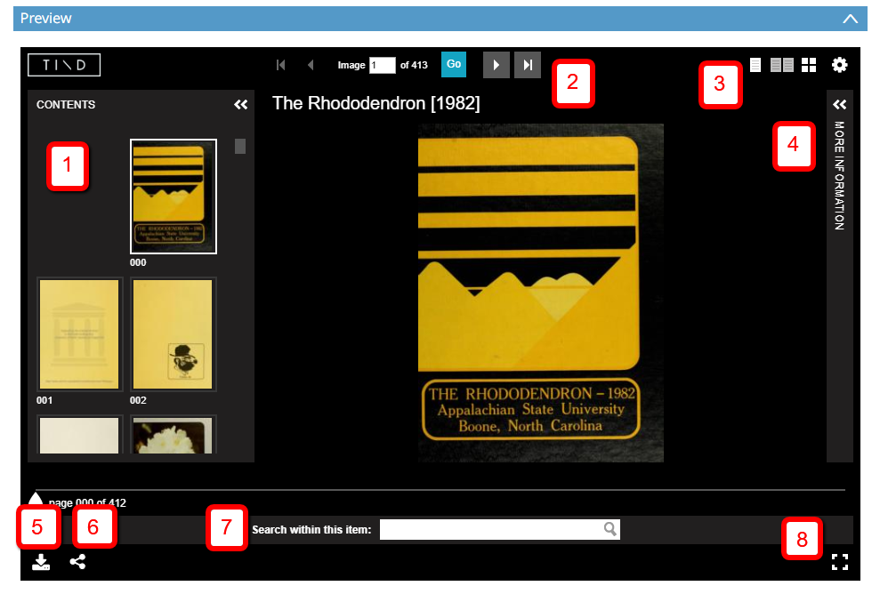The height and width of the screenshot is (594, 880).
Task: Collapse the Contents panel
Action: [x=241, y=104]
